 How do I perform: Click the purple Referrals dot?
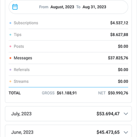[10, 70]
